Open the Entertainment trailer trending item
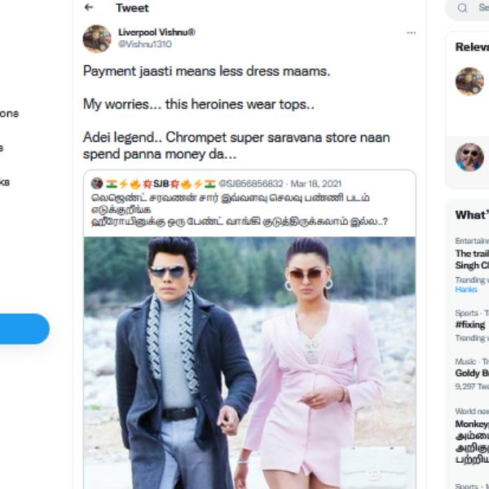Viewport: 489px width, 489px height. click(x=471, y=259)
